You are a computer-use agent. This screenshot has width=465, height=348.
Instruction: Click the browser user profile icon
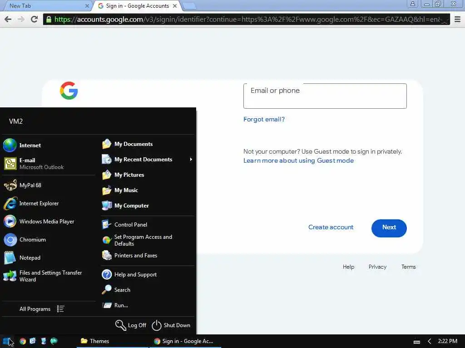coord(412,4)
